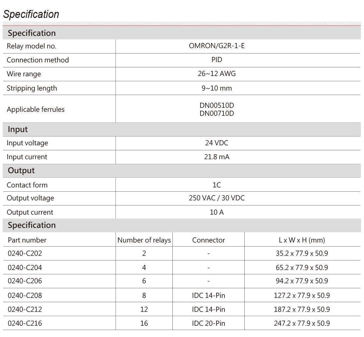The width and height of the screenshot is (364, 337).
Task: Click the Number of relays column header
Action: point(144,240)
